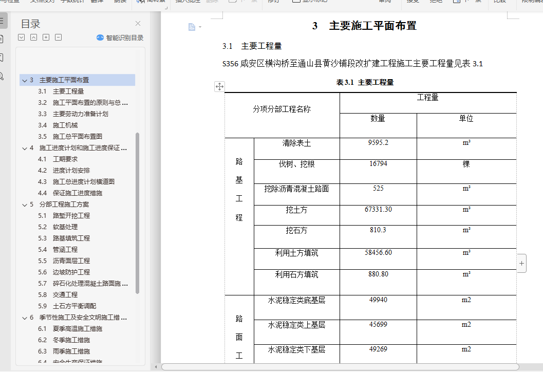The image size is (543, 372).
Task: Click the plus button at the table's right edge
Action: pyautogui.click(x=521, y=264)
